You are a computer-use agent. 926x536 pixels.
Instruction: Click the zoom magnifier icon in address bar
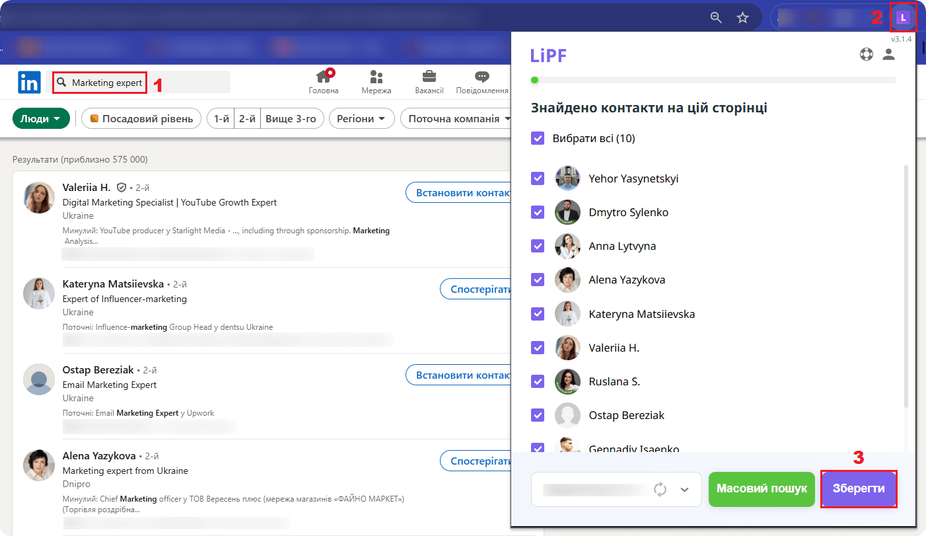pos(716,18)
